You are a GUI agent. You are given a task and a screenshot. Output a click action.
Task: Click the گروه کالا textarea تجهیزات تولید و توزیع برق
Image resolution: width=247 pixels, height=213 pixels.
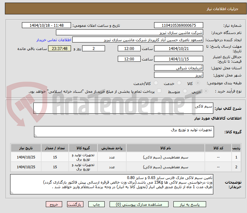tap(124, 132)
